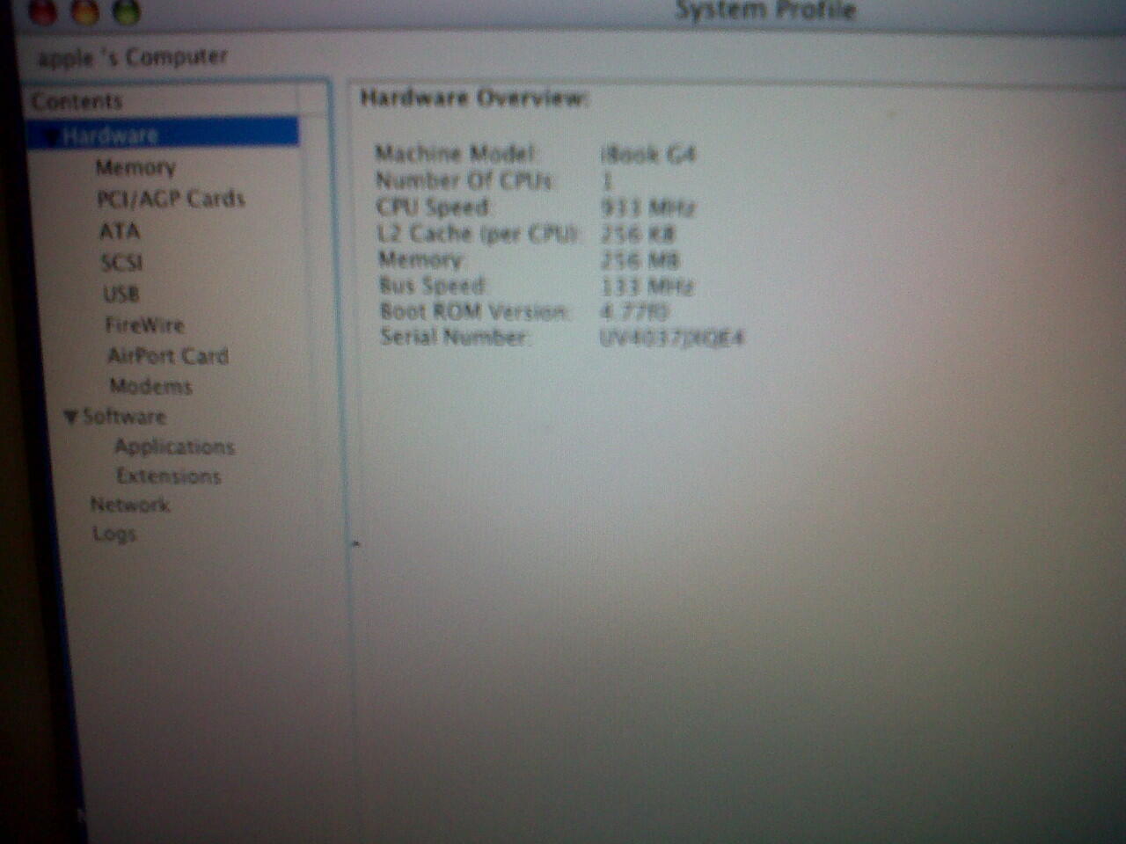Open the Extensions list
The image size is (1126, 844).
(169, 476)
